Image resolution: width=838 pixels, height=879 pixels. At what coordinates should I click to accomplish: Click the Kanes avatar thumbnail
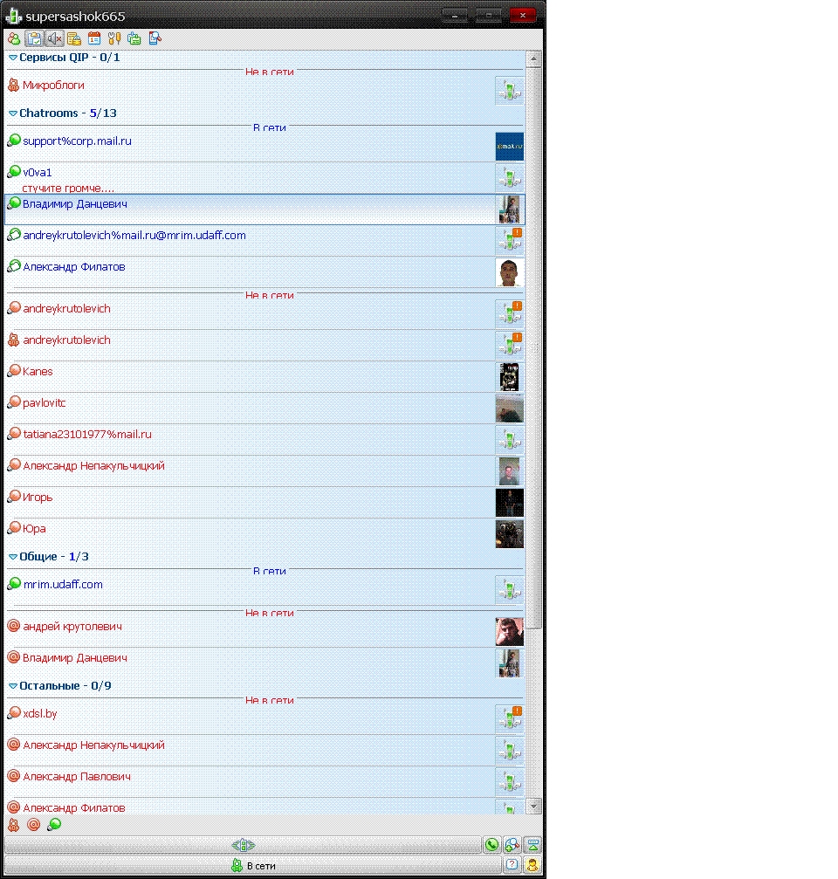point(509,377)
